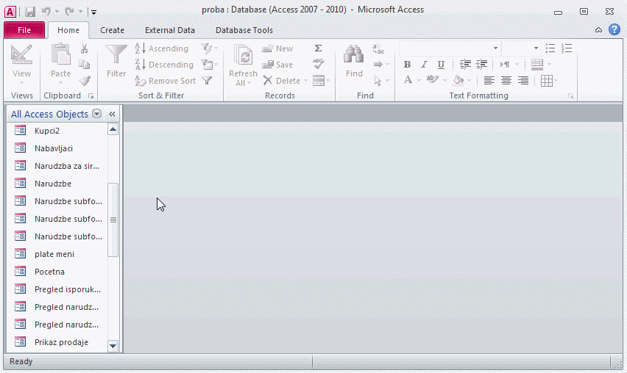The width and height of the screenshot is (627, 373).
Task: Click the Paste clipboard icon
Action: (61, 54)
